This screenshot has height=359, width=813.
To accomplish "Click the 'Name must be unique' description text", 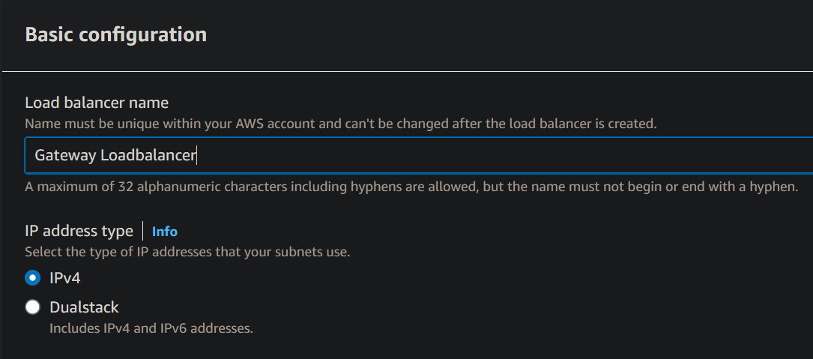I will tap(112, 123).
